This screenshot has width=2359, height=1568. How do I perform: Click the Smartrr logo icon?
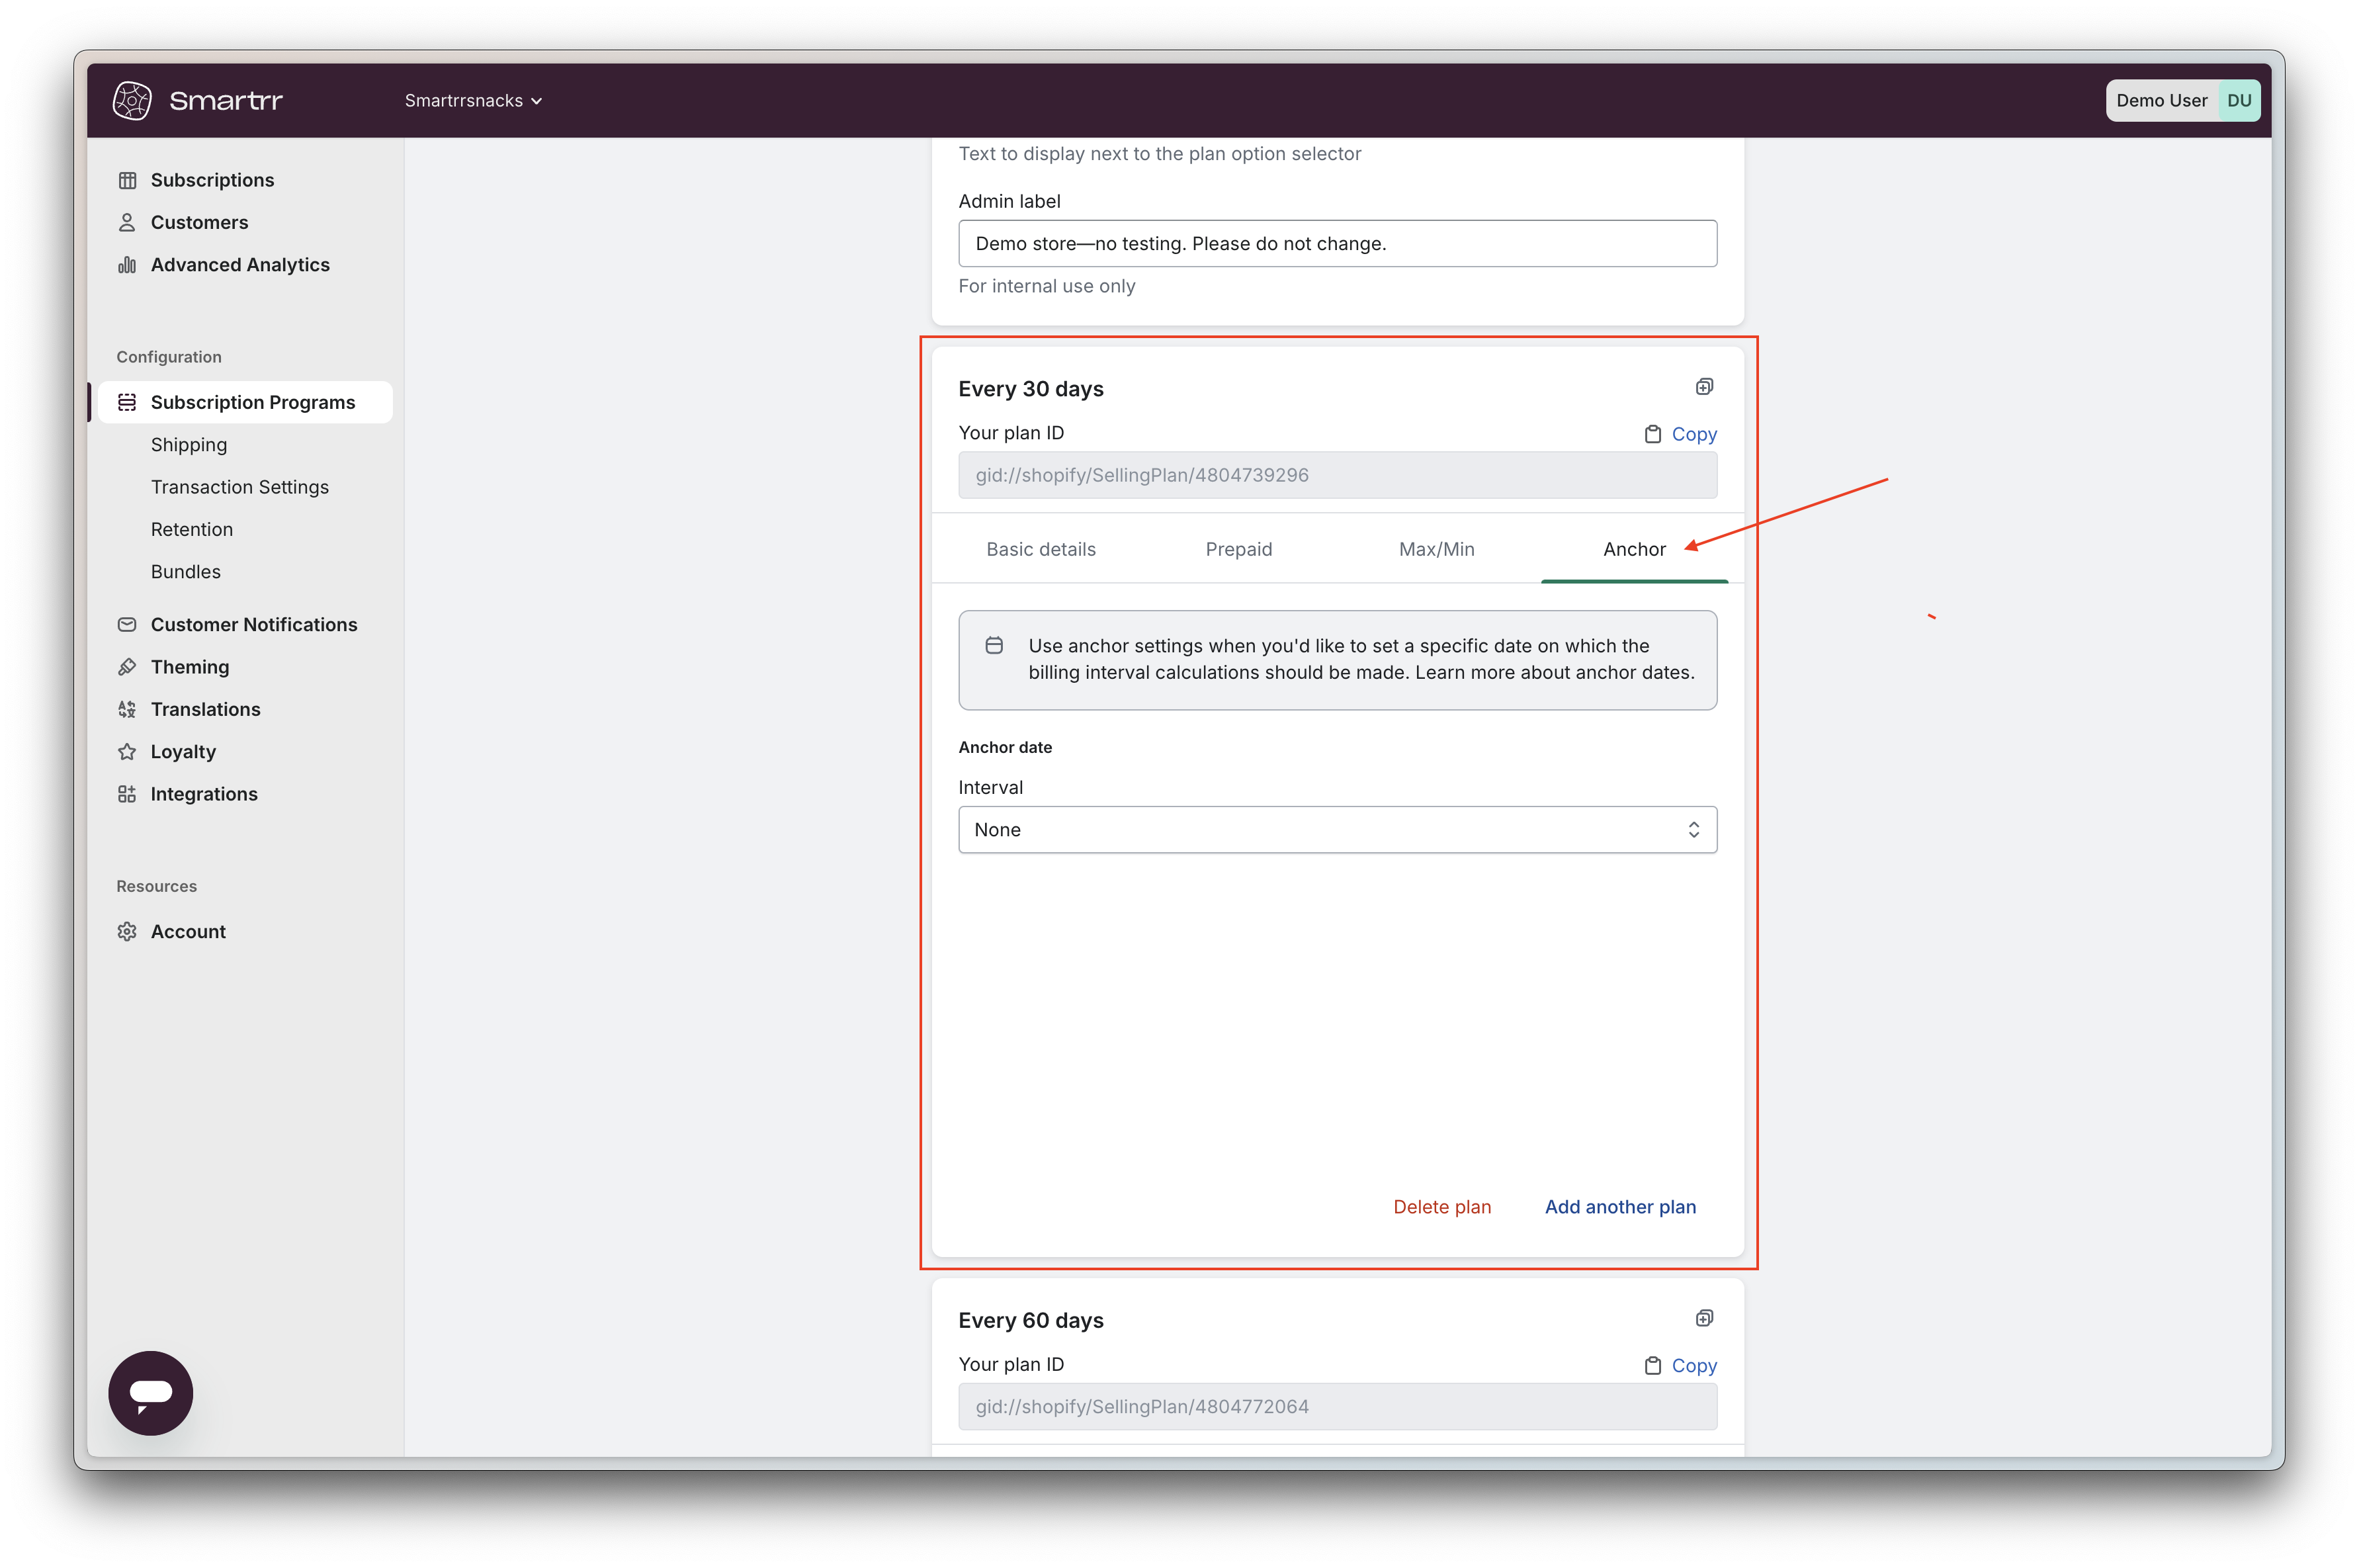tap(132, 100)
